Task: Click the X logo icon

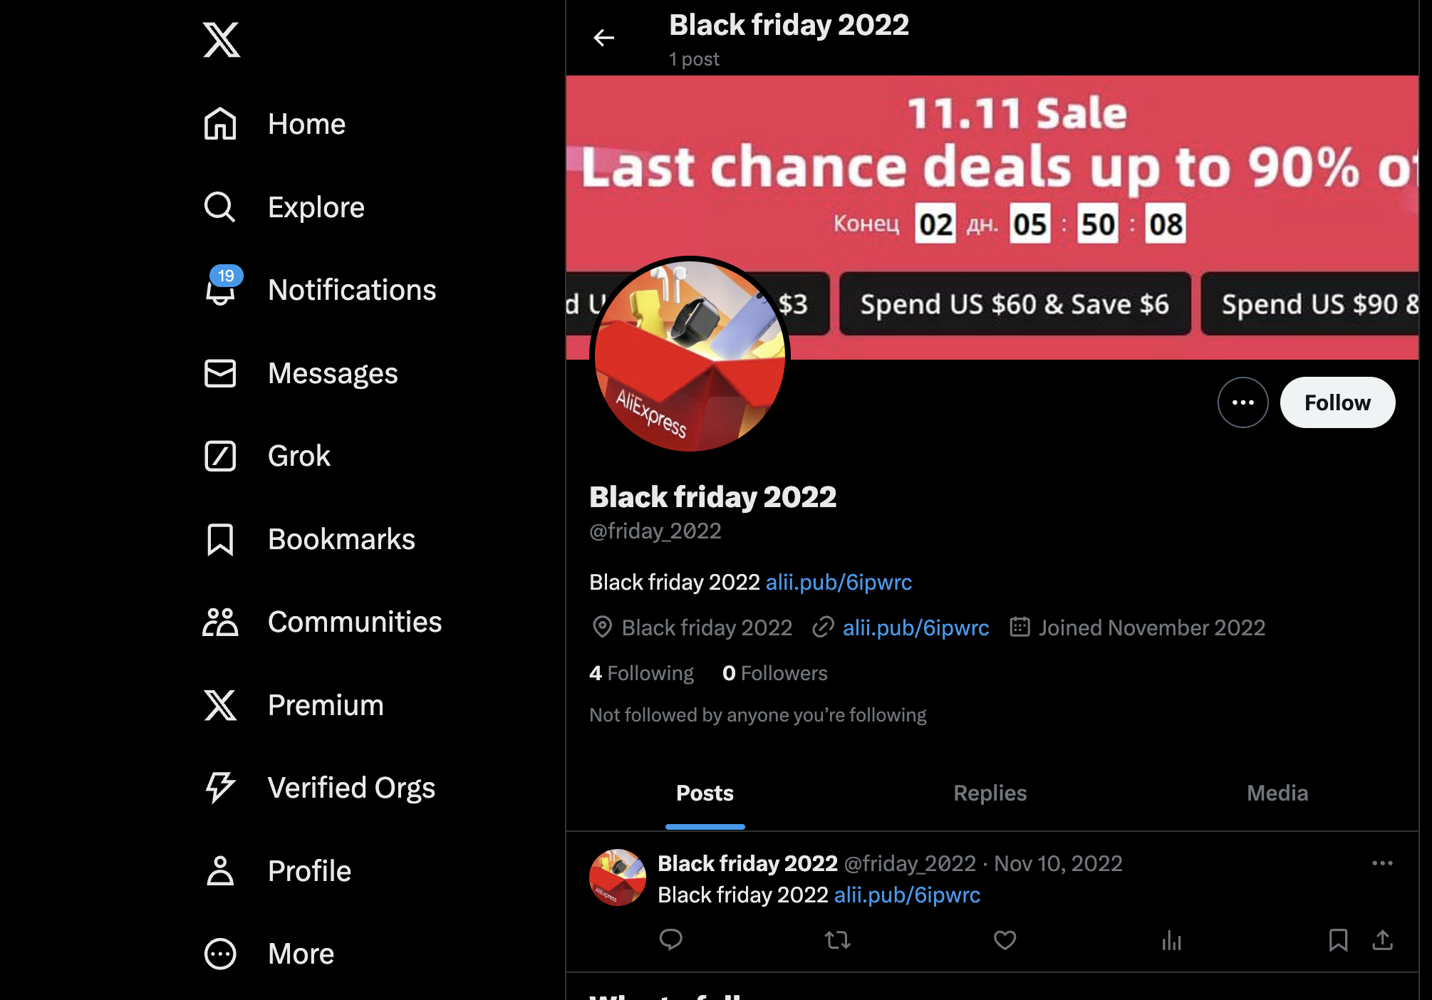Action: pos(221,40)
